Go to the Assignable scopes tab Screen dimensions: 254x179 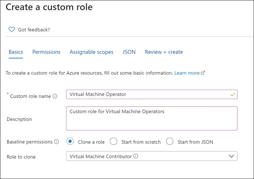[91, 52]
